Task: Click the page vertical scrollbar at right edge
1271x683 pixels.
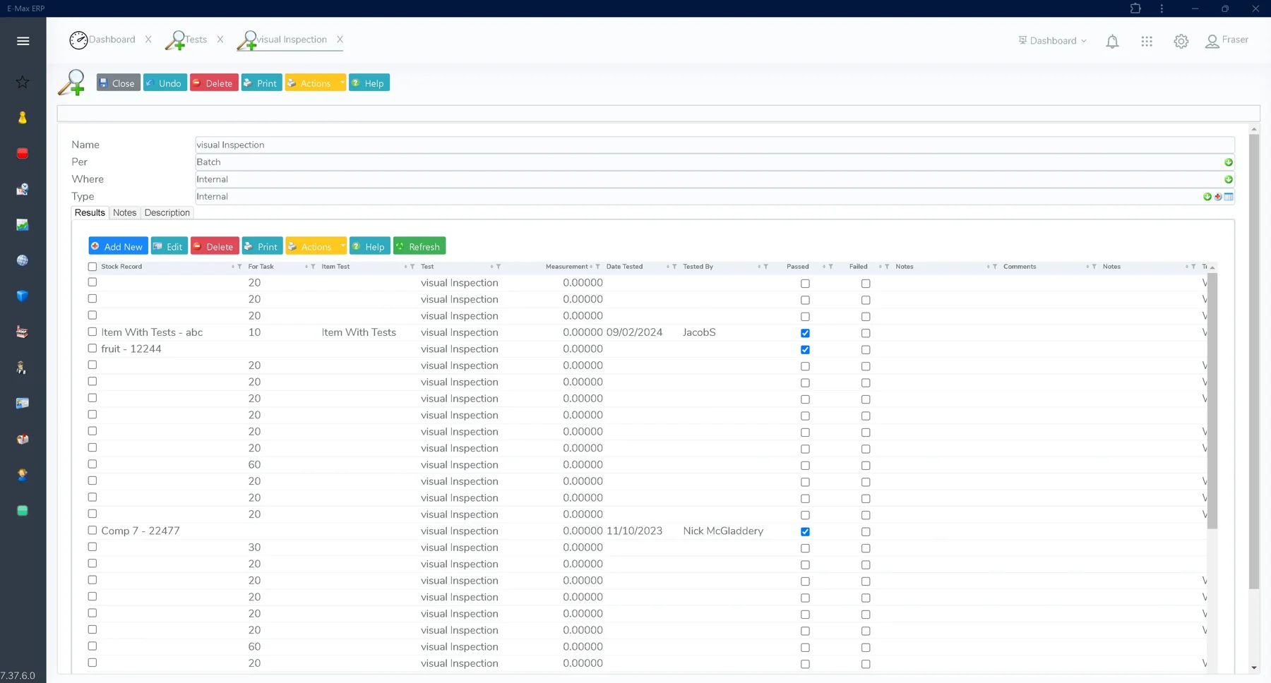Action: [x=1254, y=361]
